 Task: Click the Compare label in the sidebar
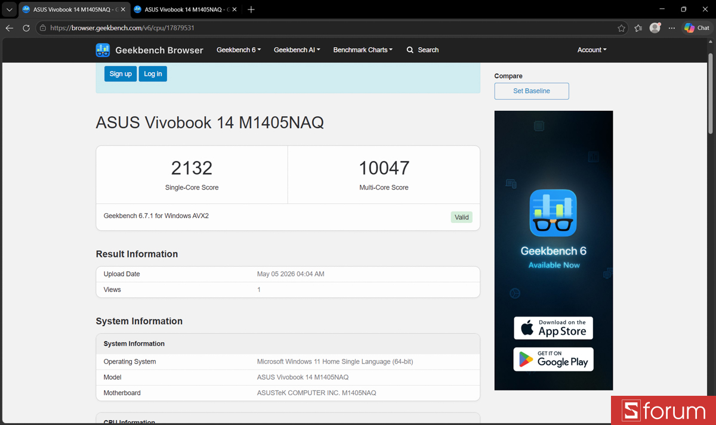[508, 76]
